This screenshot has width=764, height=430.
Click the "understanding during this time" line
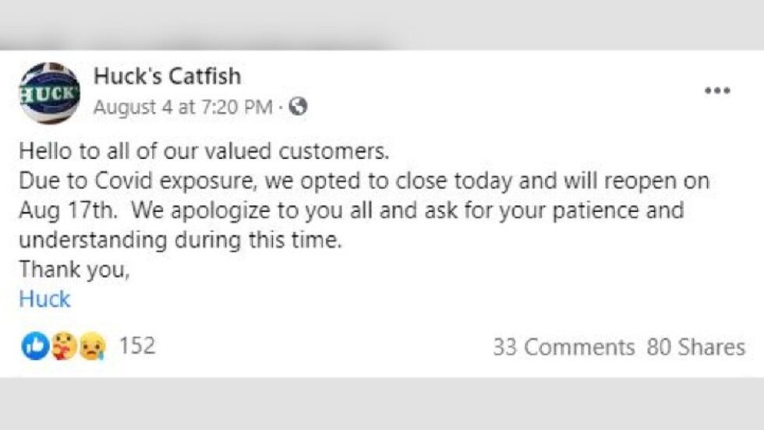[180, 241]
